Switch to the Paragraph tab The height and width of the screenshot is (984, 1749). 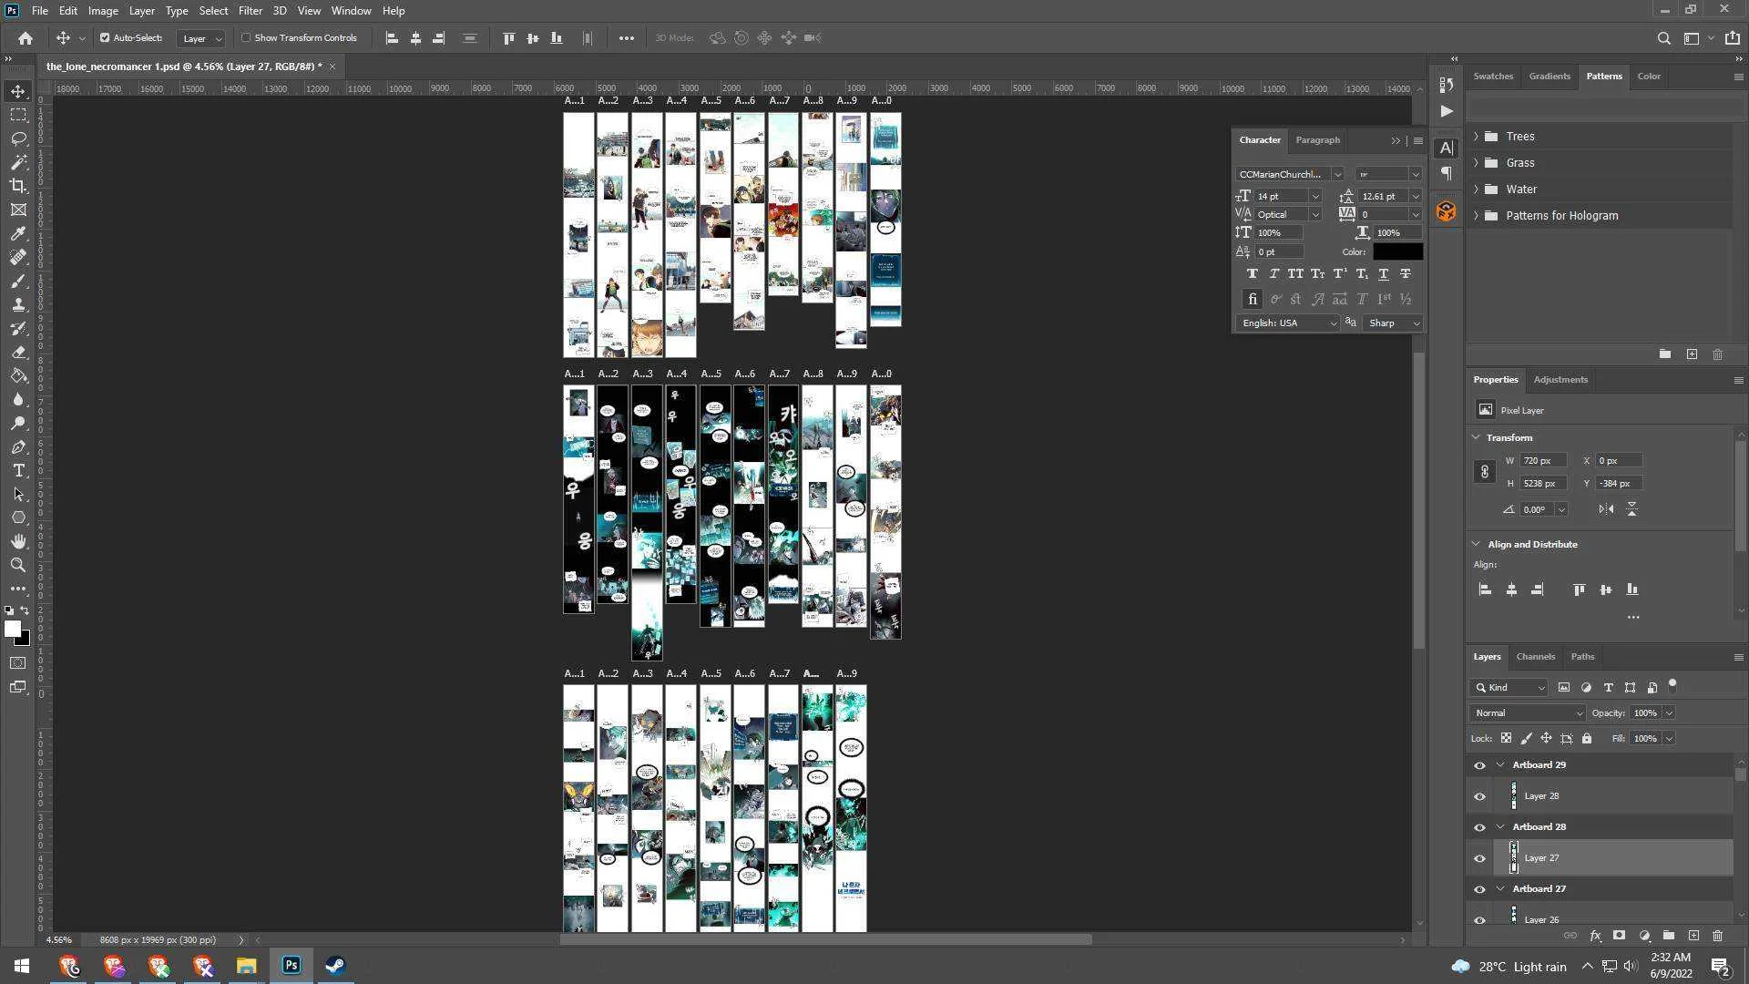click(x=1317, y=140)
